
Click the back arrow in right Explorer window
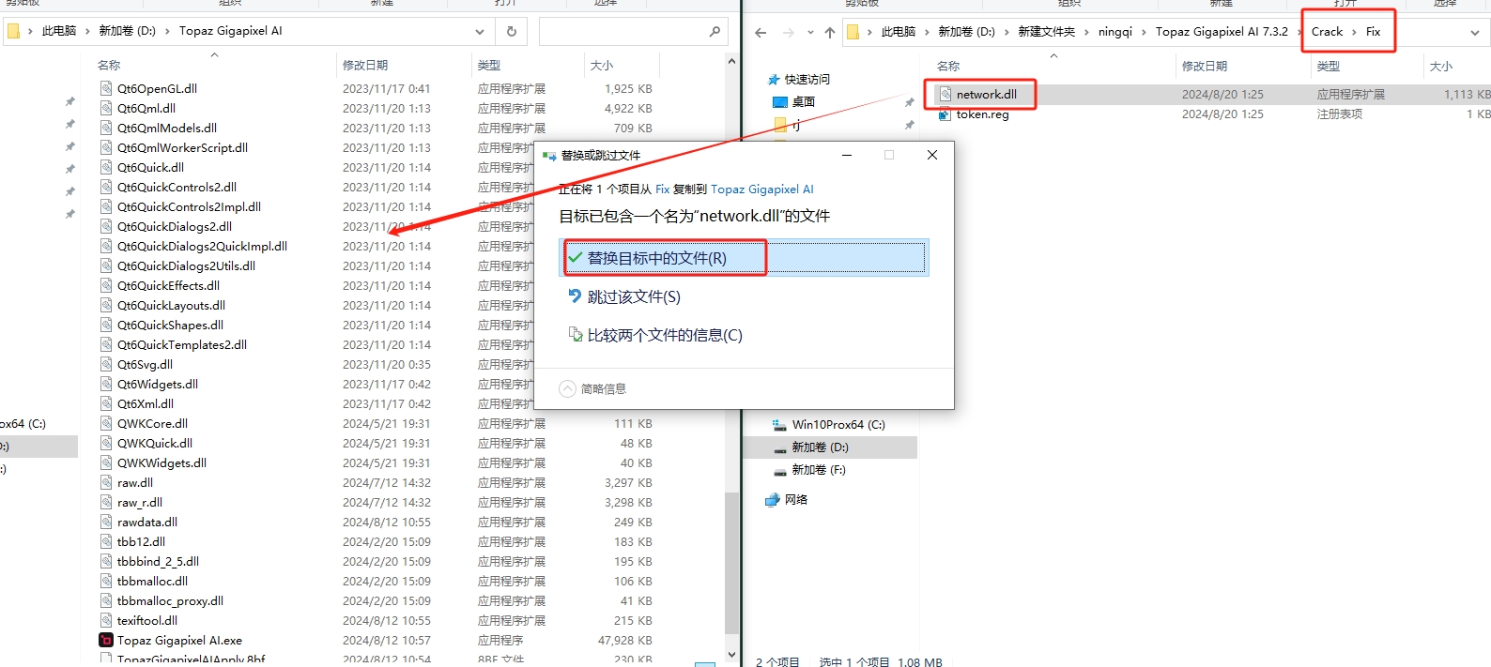761,33
